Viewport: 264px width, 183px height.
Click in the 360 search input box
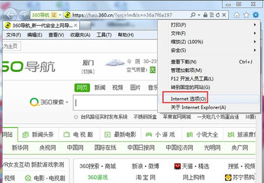115,103
